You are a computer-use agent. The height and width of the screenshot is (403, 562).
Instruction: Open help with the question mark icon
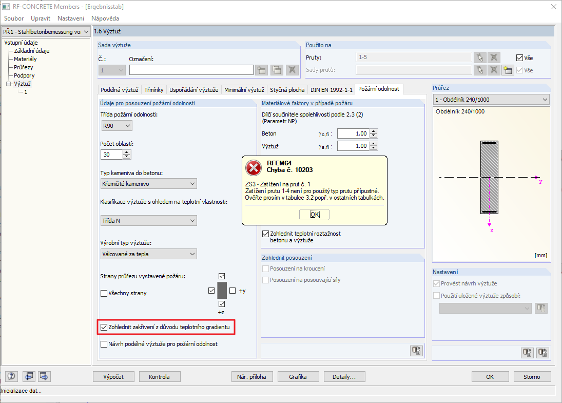point(11,376)
